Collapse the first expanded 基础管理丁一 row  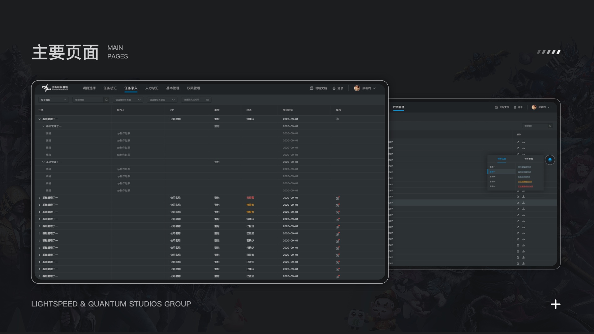[x=40, y=119]
